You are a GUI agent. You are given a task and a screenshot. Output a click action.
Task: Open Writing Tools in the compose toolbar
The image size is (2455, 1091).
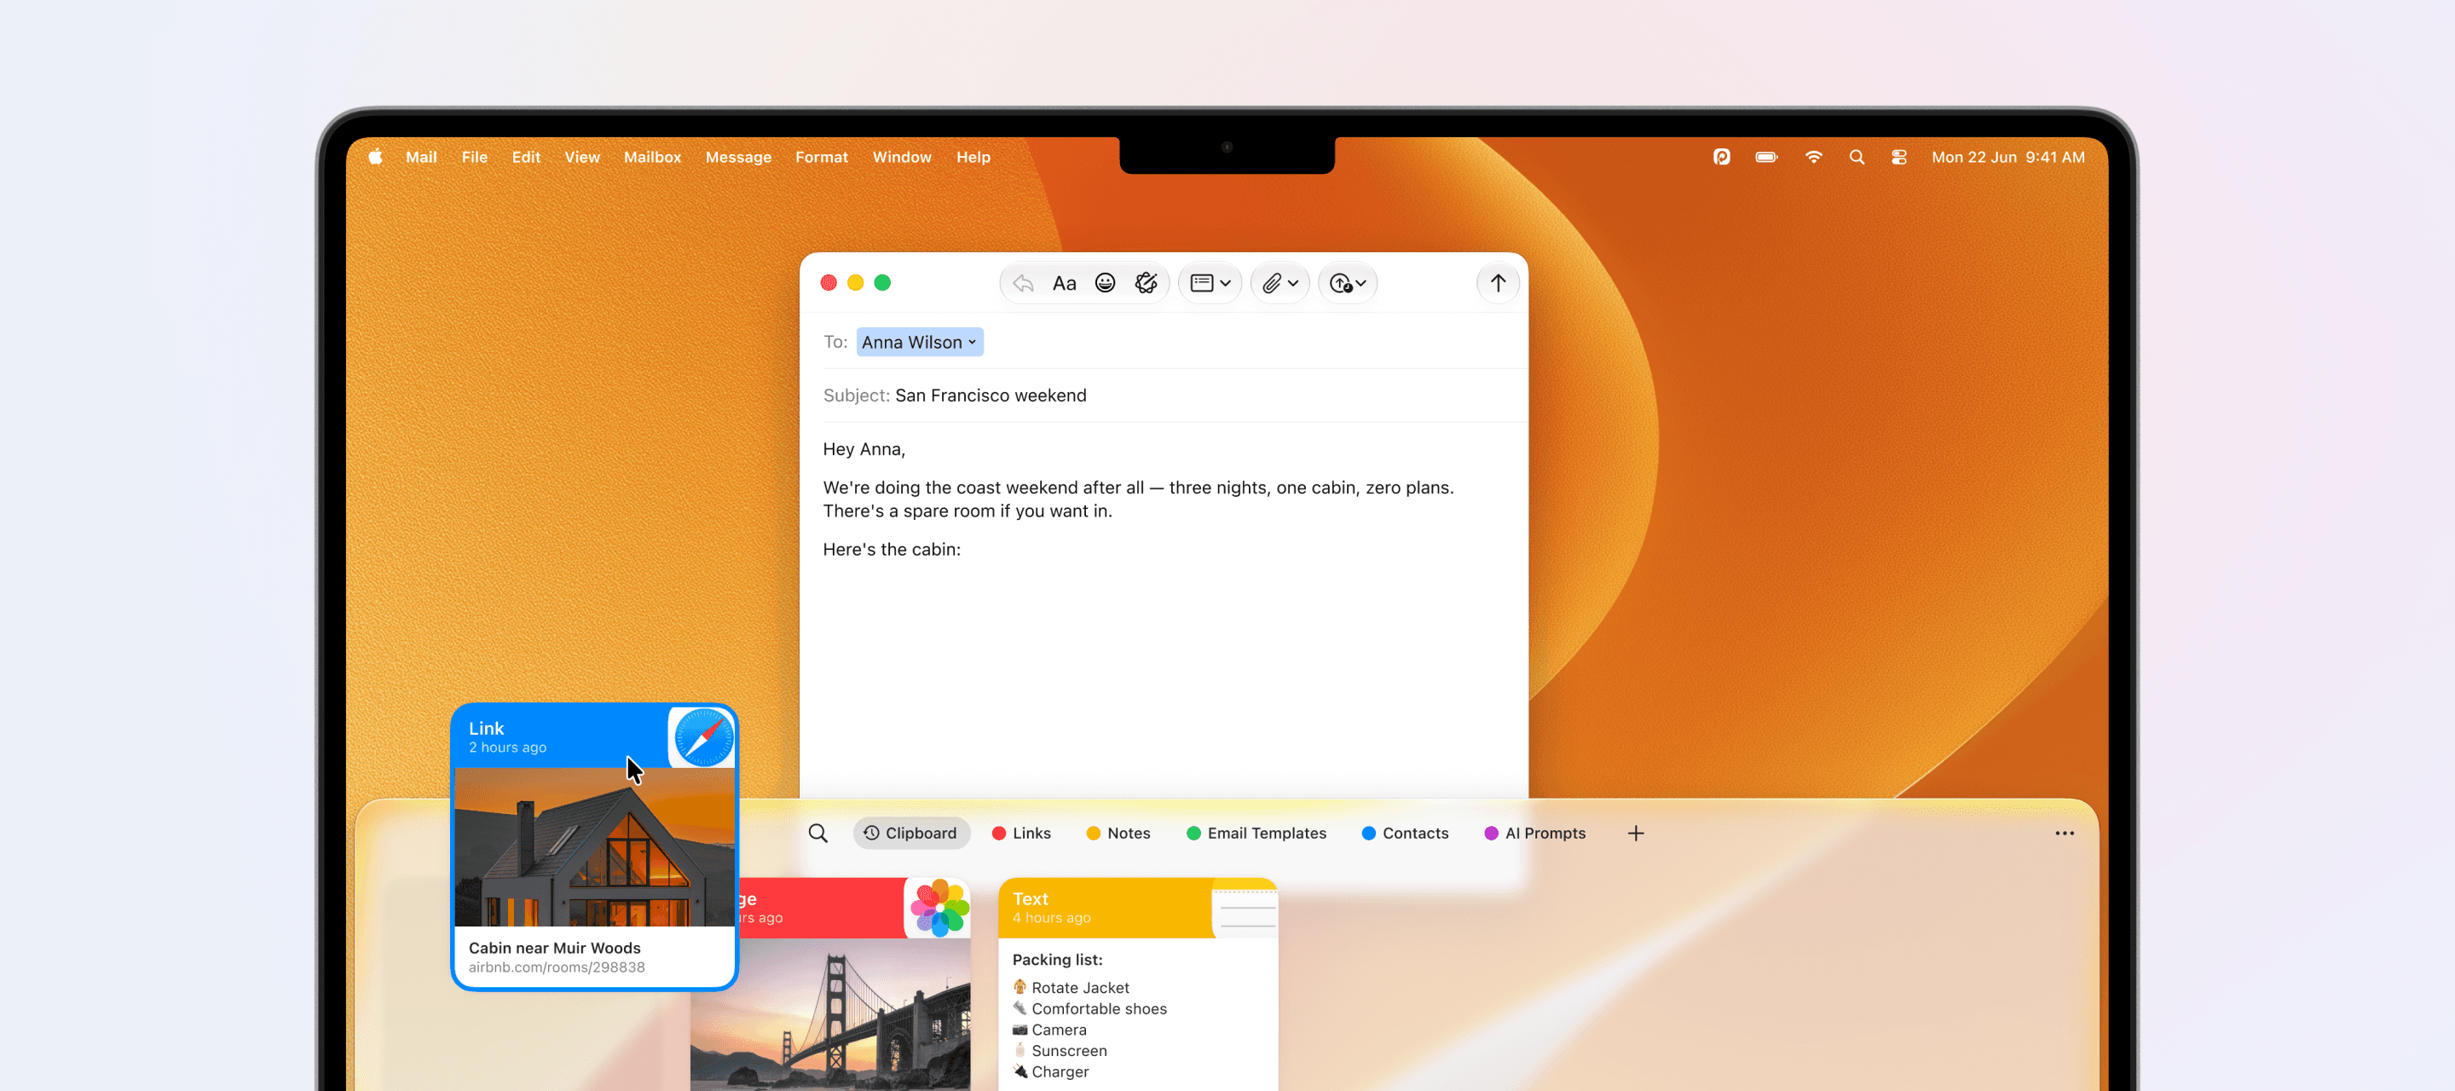click(1146, 283)
